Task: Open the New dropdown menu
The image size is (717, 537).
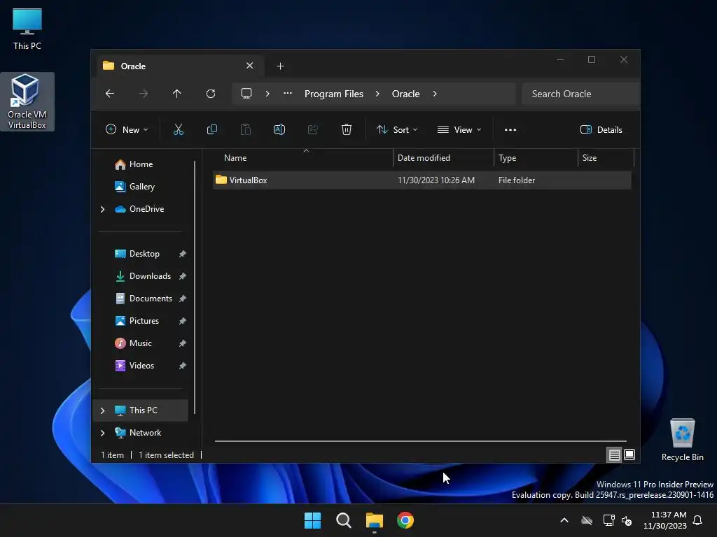Action: point(127,129)
